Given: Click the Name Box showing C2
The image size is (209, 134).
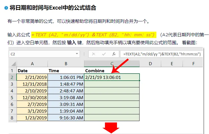Looking at the screenshot, I should (x=44, y=54).
